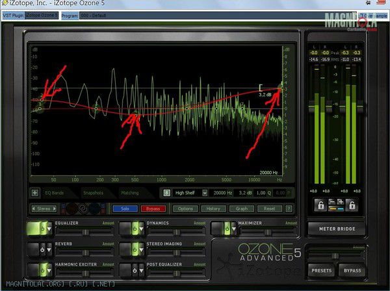This screenshot has width=390, height=291.
Task: Open the Equalizer module view square button
Action: pyautogui.click(x=34, y=228)
